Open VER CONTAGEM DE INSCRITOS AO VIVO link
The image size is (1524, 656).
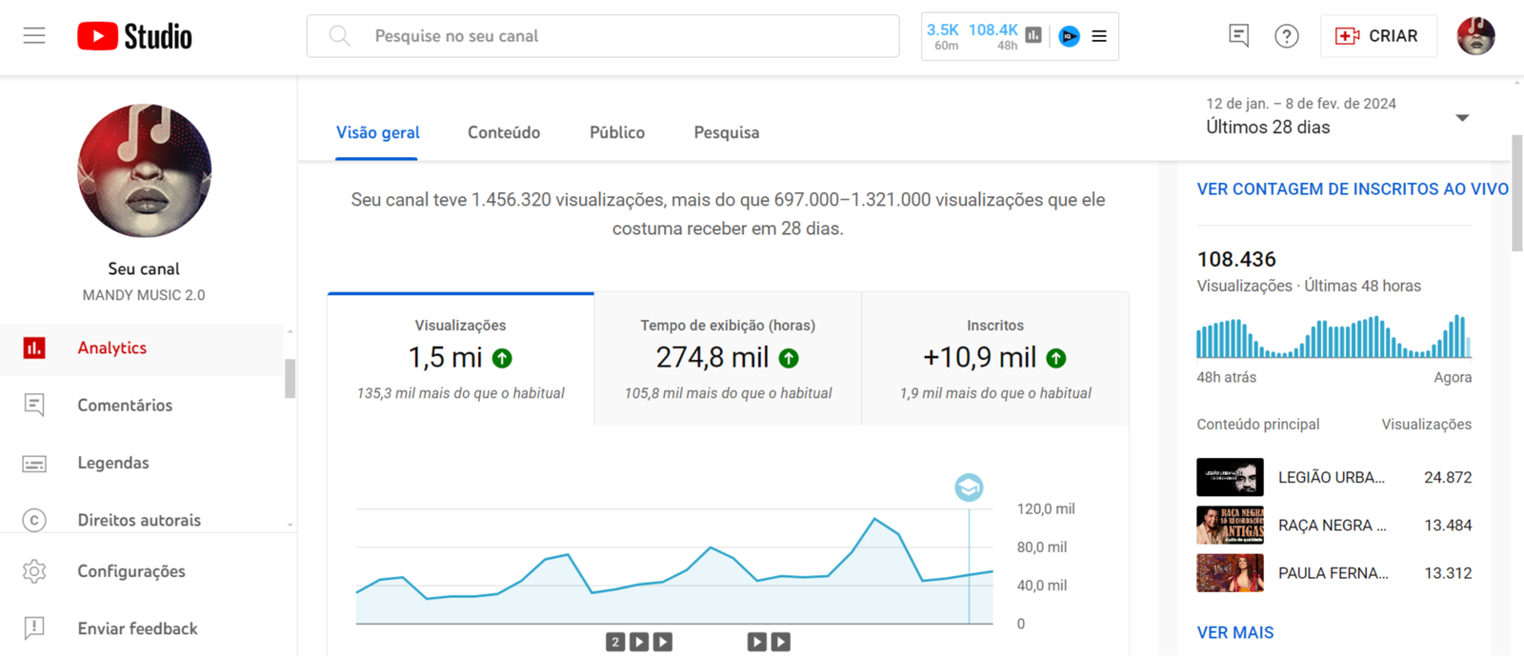pos(1353,189)
